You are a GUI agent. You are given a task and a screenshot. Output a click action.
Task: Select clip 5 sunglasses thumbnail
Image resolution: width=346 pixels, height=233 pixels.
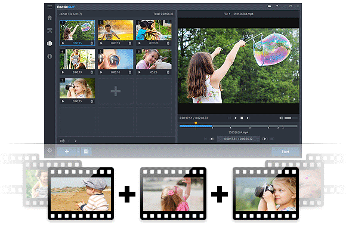[x=116, y=59]
